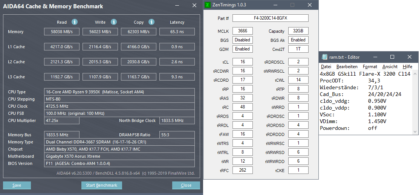The height and width of the screenshot is (195, 419).
Task: Click Memory Read value 58038 MB/s
Action: (x=62, y=32)
